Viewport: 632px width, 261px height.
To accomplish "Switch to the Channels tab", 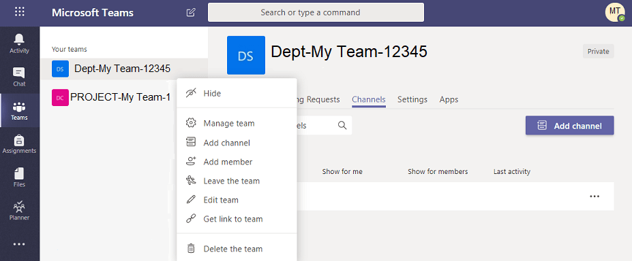I will [369, 100].
